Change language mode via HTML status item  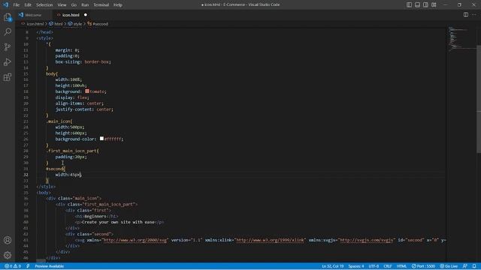[401, 266]
